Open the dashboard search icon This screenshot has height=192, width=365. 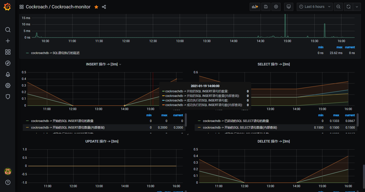point(8,30)
